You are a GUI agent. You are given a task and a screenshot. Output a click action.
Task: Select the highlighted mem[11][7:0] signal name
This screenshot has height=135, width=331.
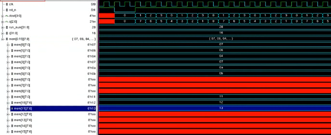pyautogui.click(x=23, y=108)
